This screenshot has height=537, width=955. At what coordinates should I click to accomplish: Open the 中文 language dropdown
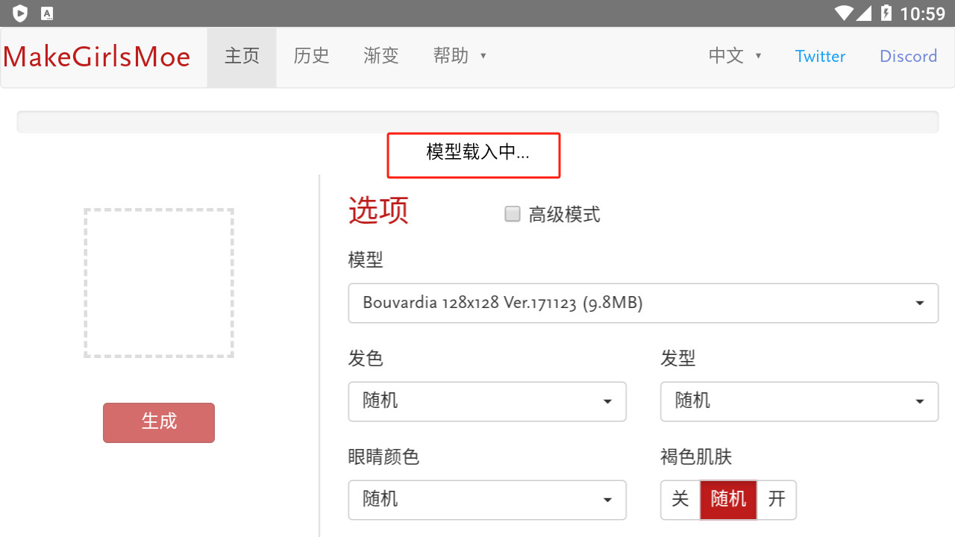click(735, 57)
